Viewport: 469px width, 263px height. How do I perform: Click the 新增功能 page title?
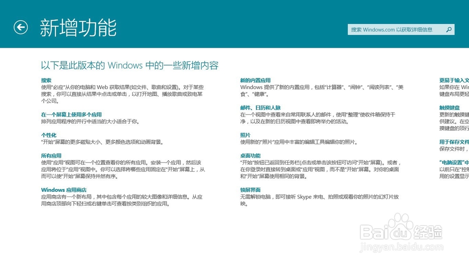tap(78, 28)
